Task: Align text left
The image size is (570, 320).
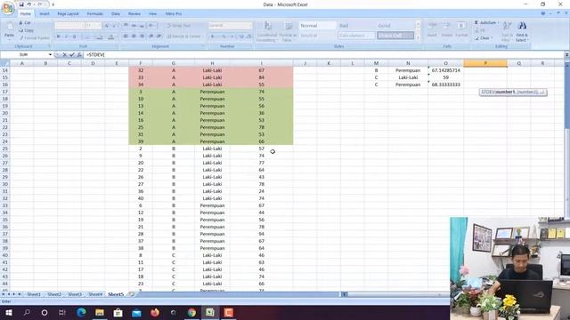Action: 126,36
